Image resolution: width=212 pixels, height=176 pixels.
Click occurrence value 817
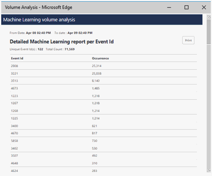[x=94, y=133]
